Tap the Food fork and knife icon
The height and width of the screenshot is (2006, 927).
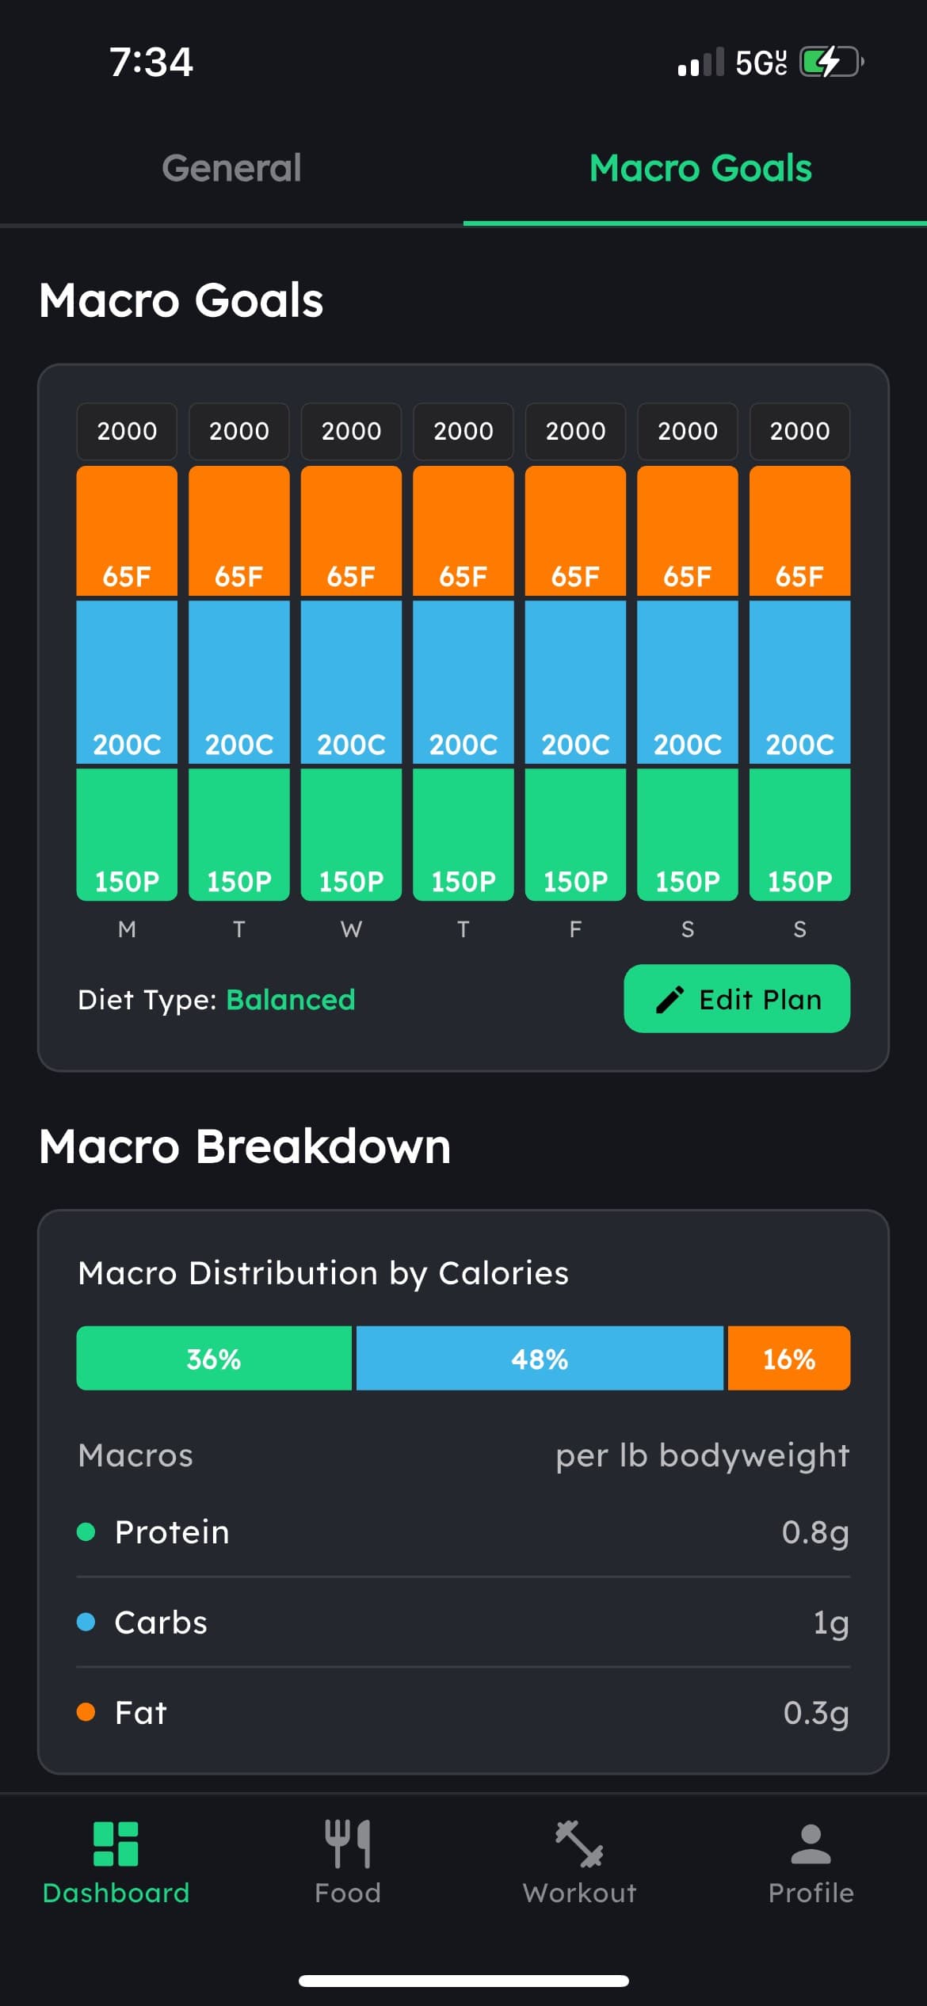[347, 1843]
